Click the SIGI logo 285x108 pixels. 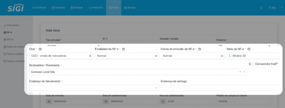(x=16, y=8)
